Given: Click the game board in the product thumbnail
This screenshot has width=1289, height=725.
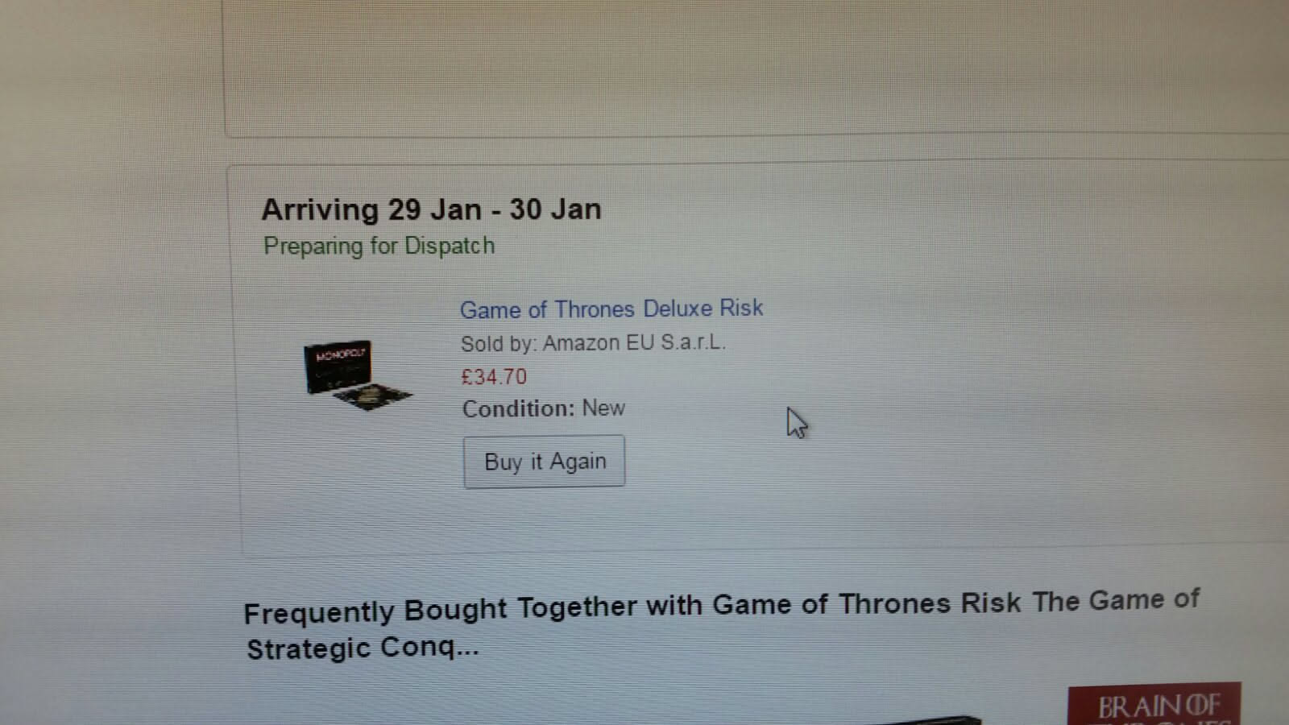Looking at the screenshot, I should [372, 396].
